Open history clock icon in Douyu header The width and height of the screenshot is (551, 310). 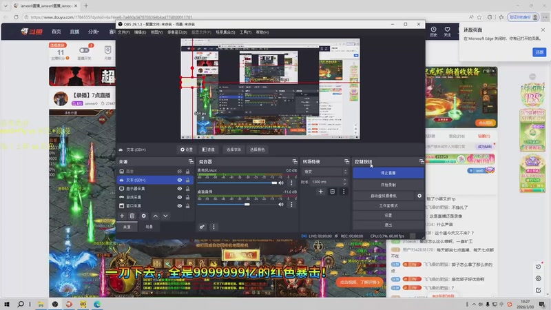click(434, 31)
